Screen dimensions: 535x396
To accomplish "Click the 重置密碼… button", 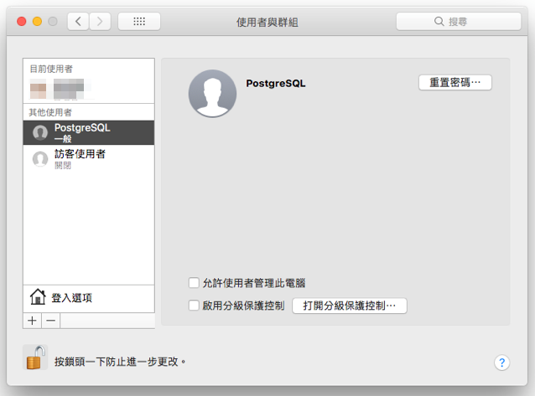I will 455,83.
